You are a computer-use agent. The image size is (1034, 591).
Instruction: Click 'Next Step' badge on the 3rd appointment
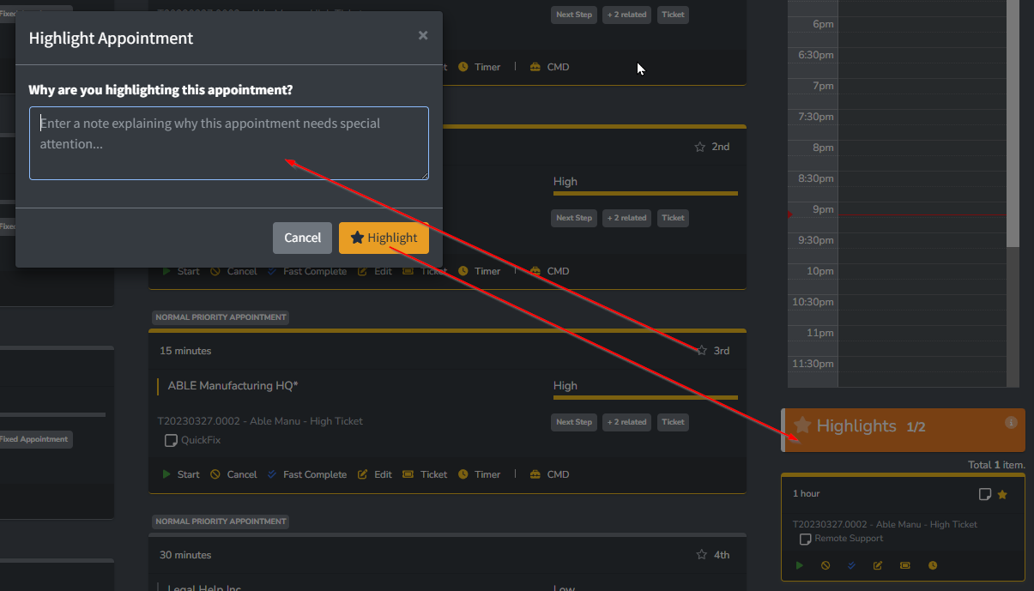[573, 422]
